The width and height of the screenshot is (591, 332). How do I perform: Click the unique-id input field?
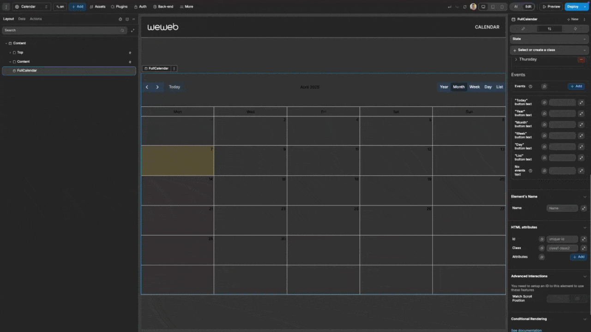pyautogui.click(x=562, y=239)
